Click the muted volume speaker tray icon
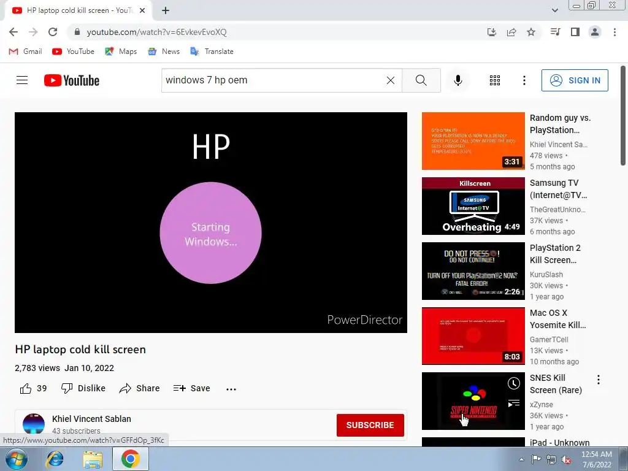Image resolution: width=628 pixels, height=471 pixels. coord(566,460)
